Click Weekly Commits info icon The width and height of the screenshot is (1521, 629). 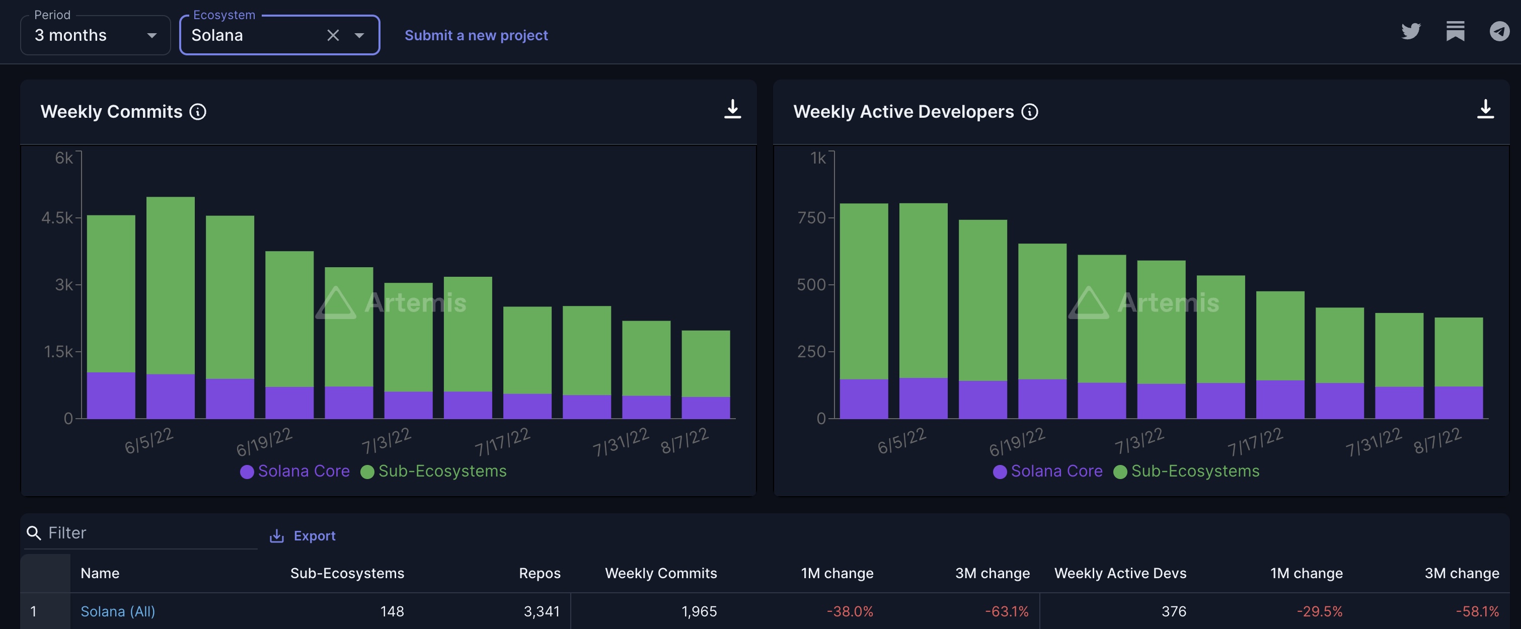pos(198,112)
